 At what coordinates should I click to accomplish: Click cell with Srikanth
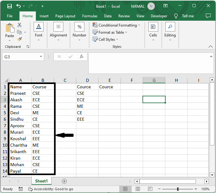20,152
